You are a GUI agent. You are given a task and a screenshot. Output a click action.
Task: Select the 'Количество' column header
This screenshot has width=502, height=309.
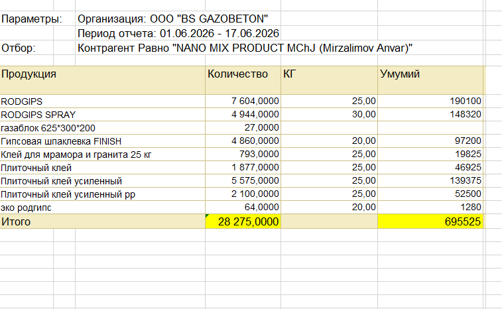point(243,80)
